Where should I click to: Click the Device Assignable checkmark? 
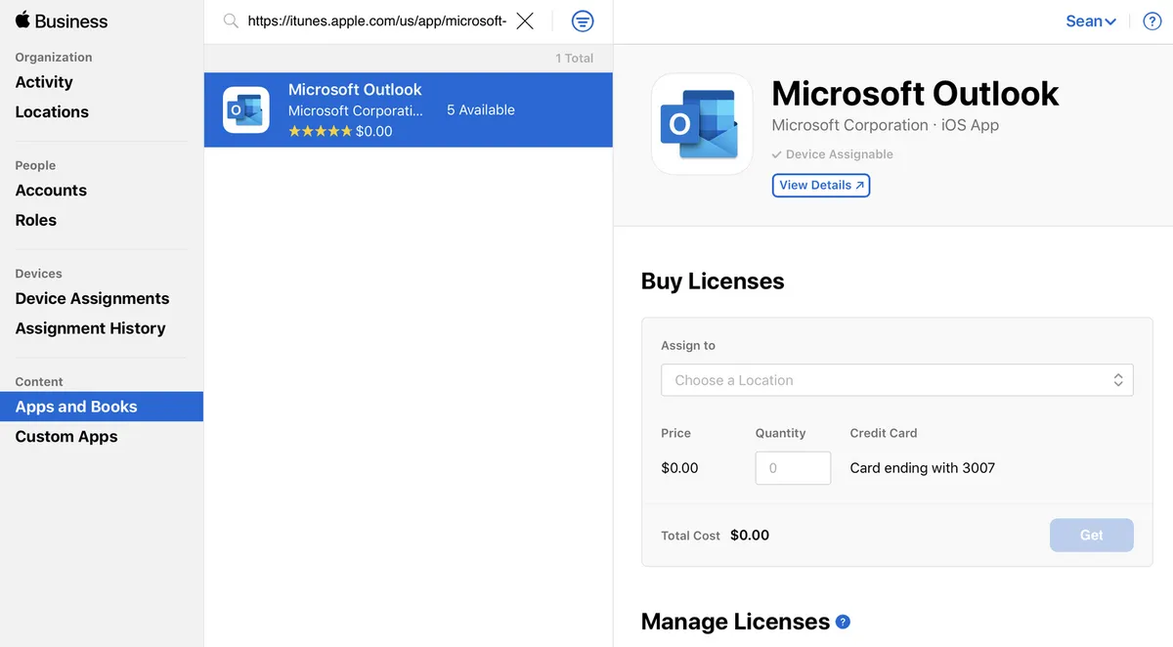pyautogui.click(x=777, y=153)
